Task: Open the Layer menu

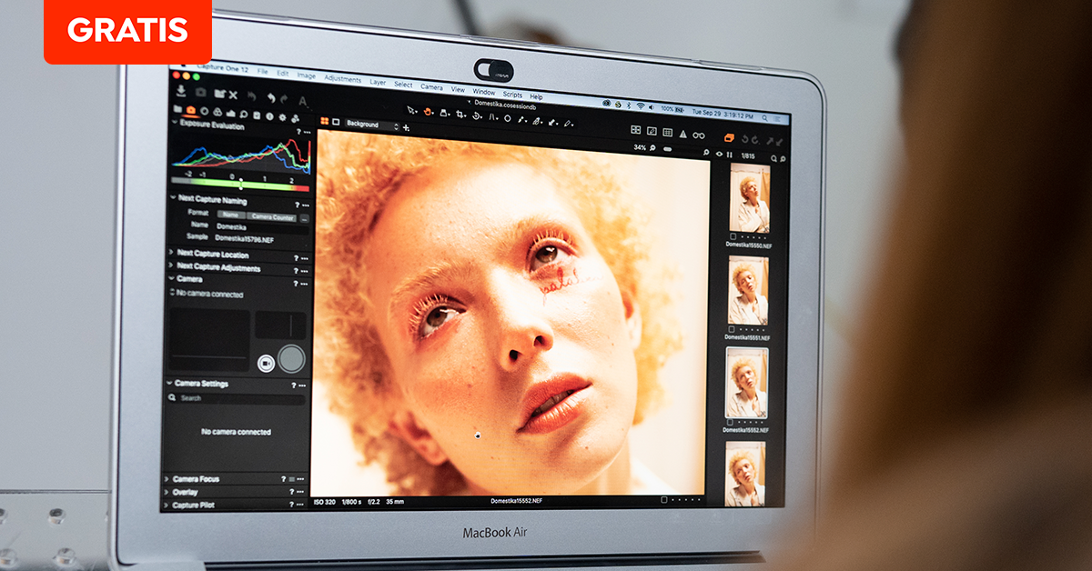Action: pos(378,83)
